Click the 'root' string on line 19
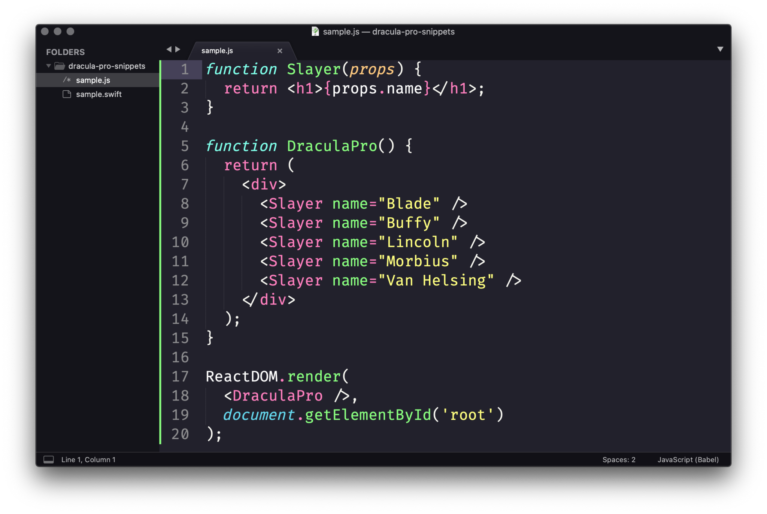This screenshot has width=767, height=514. (x=468, y=415)
